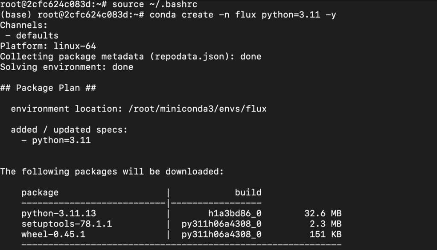Click the 'package' column header
This screenshot has height=250, width=437.
(x=40, y=193)
